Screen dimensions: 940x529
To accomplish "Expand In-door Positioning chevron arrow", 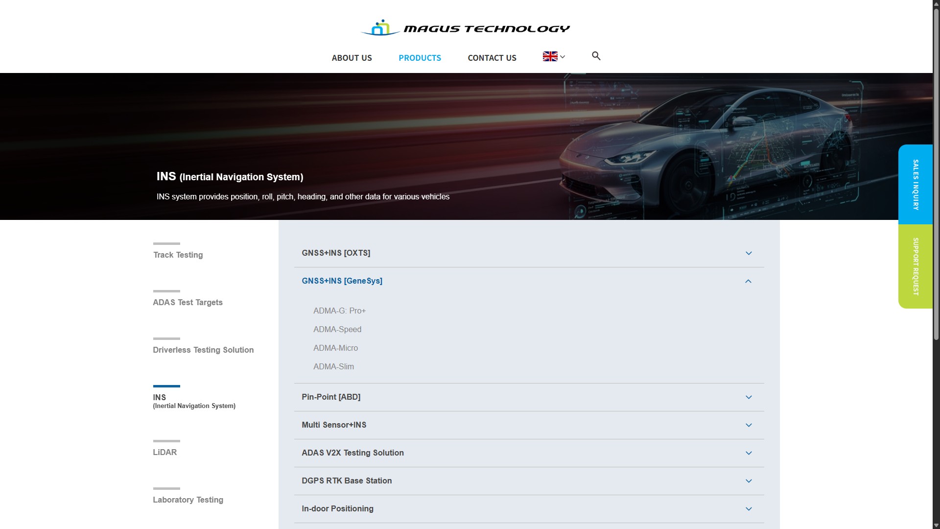I will 748,509.
